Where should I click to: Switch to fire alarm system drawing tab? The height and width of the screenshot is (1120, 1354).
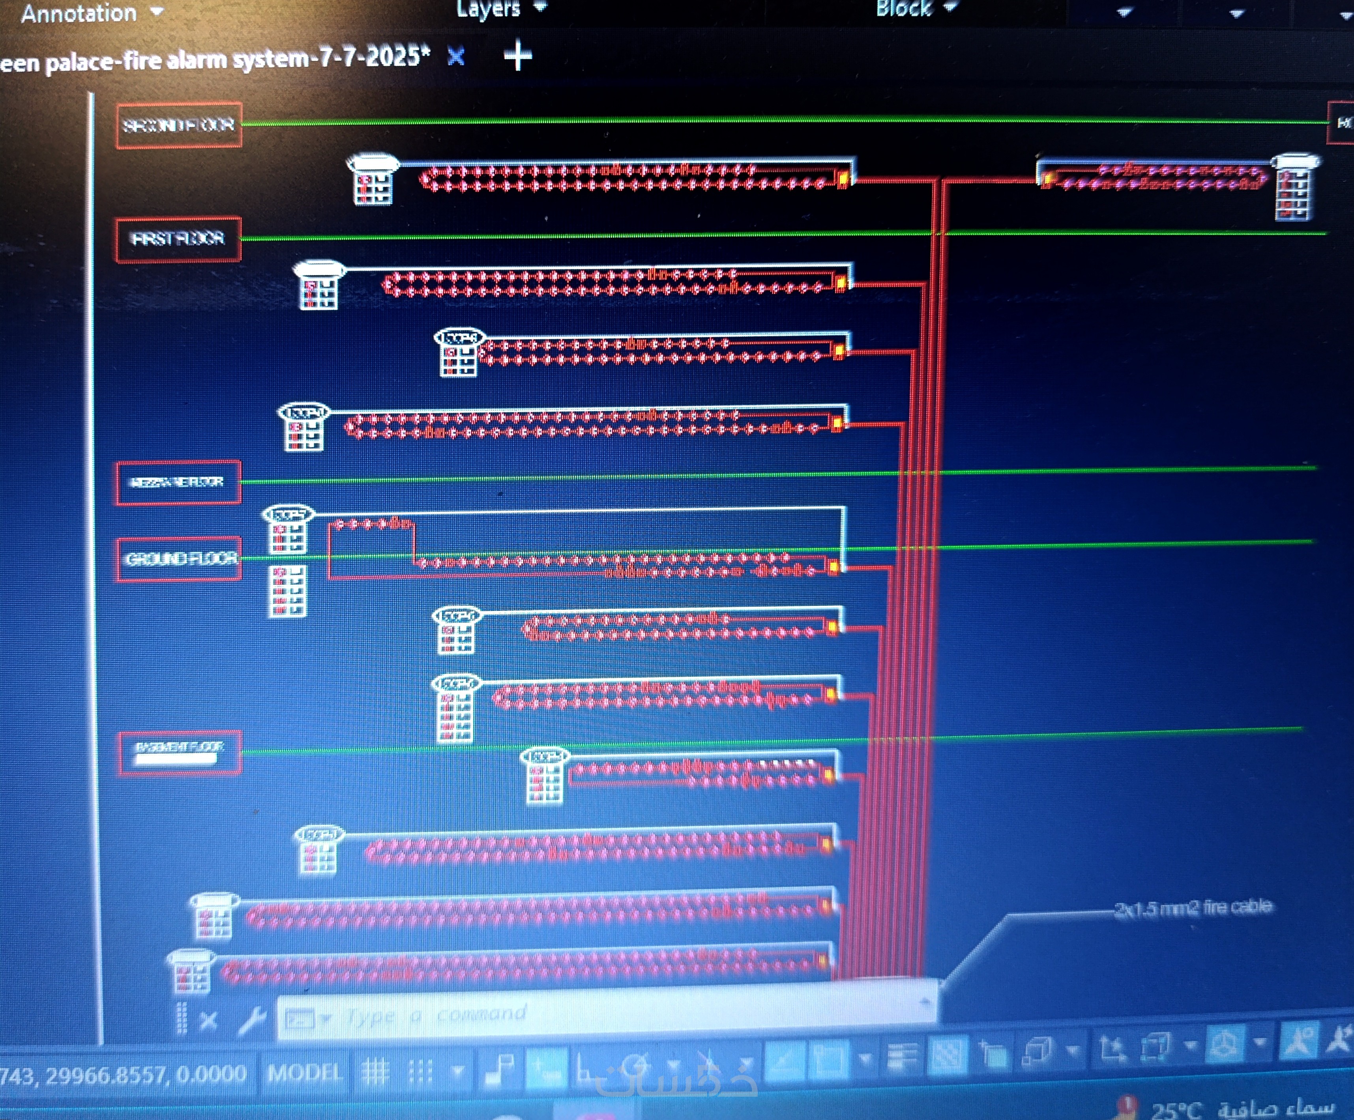click(x=213, y=59)
